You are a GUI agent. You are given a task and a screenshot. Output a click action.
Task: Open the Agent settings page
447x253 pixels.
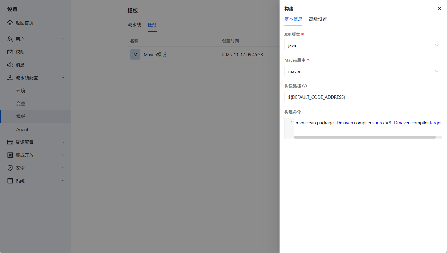click(x=22, y=129)
